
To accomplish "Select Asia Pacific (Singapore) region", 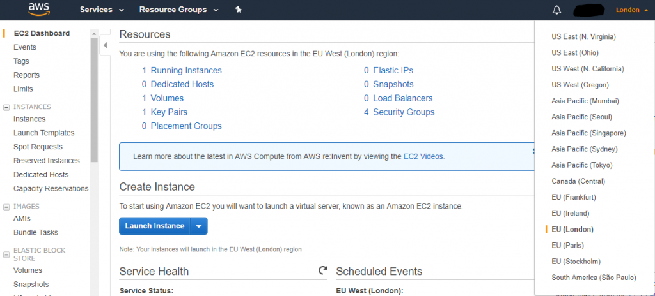I will coord(588,133).
